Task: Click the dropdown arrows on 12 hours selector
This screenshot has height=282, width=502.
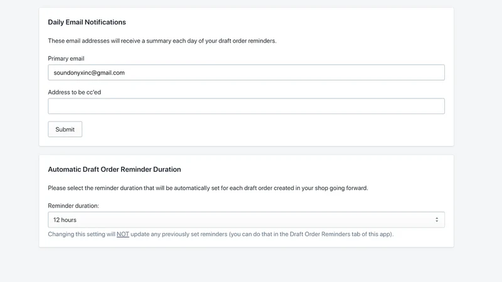Action: pyautogui.click(x=437, y=220)
